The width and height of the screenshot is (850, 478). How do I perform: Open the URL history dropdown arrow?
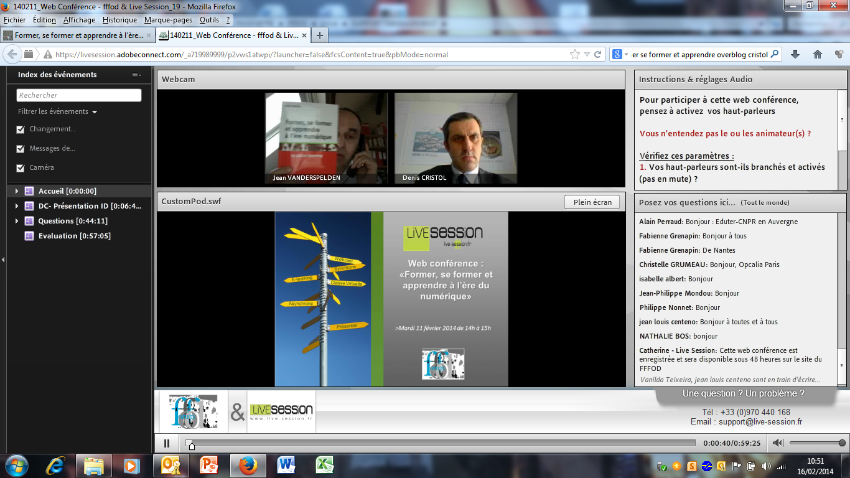pyautogui.click(x=587, y=55)
